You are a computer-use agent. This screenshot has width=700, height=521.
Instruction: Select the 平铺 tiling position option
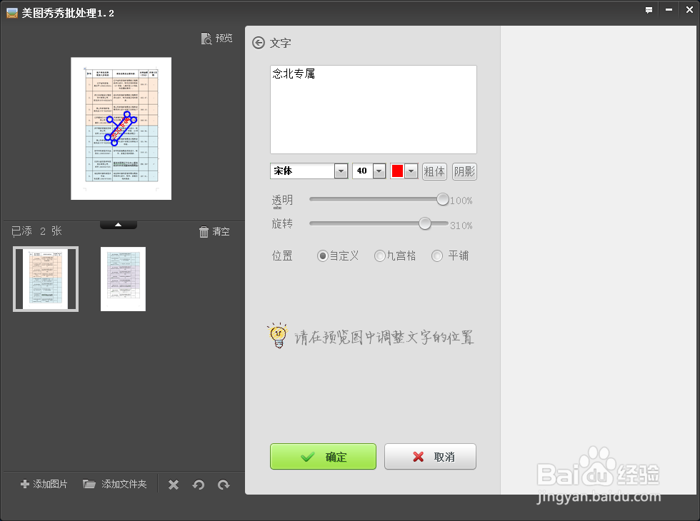coord(436,256)
